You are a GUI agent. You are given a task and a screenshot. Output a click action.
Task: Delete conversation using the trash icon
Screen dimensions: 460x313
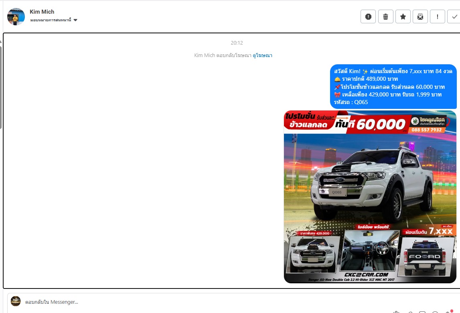(x=385, y=16)
